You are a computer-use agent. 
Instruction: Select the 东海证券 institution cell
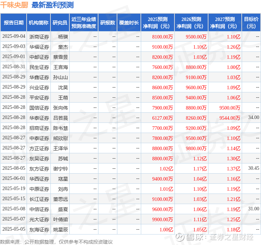[39, 229]
